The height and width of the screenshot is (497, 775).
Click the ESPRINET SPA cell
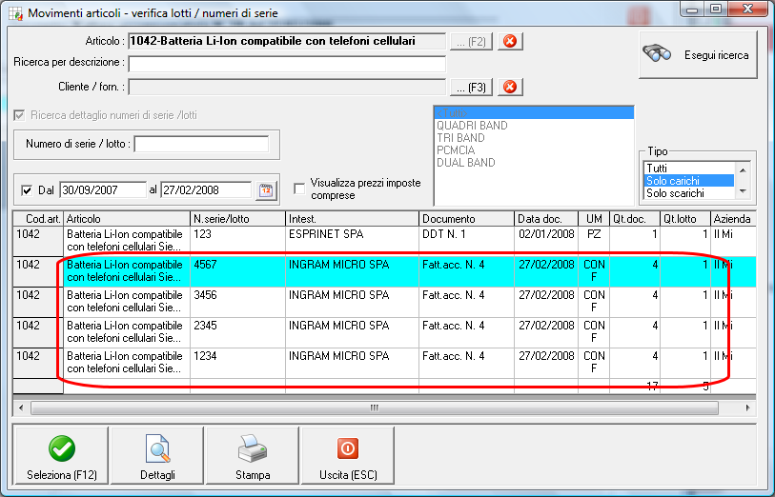pos(352,241)
